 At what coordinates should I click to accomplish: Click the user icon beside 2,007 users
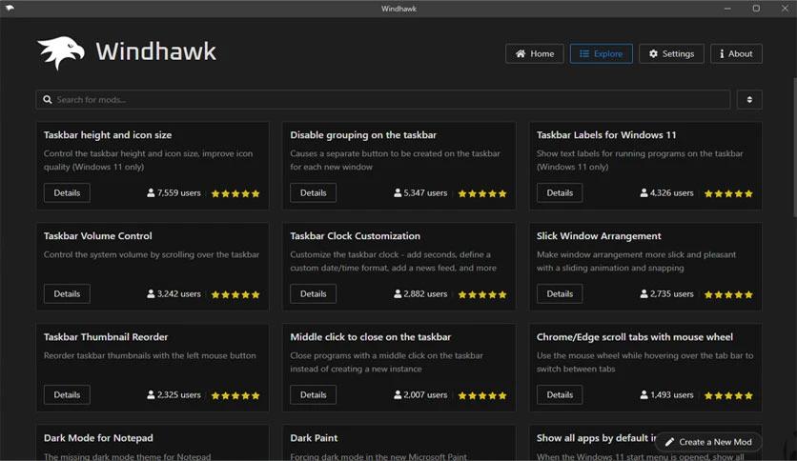[398, 395]
